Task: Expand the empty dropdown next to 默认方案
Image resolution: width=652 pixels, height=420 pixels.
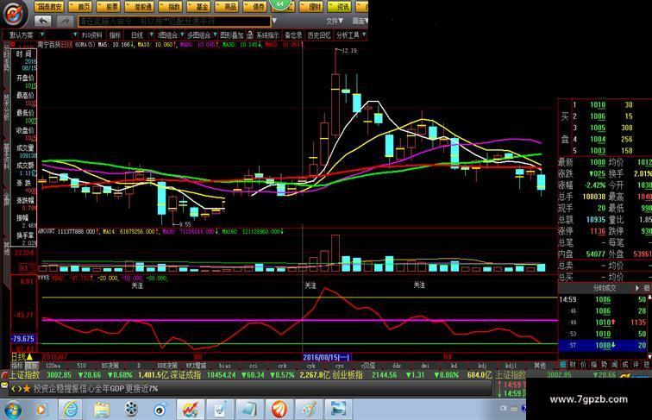Action: coord(75,35)
